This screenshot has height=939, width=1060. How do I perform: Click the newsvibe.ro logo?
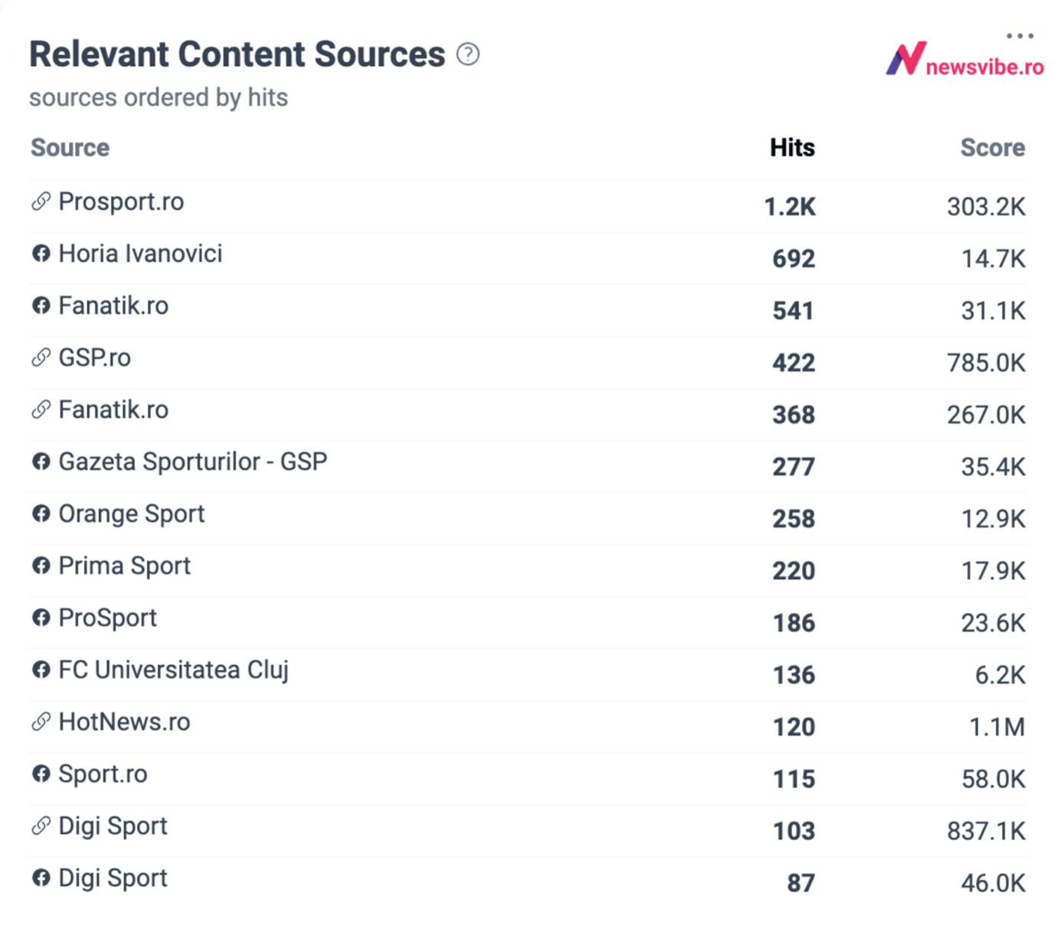tap(964, 61)
